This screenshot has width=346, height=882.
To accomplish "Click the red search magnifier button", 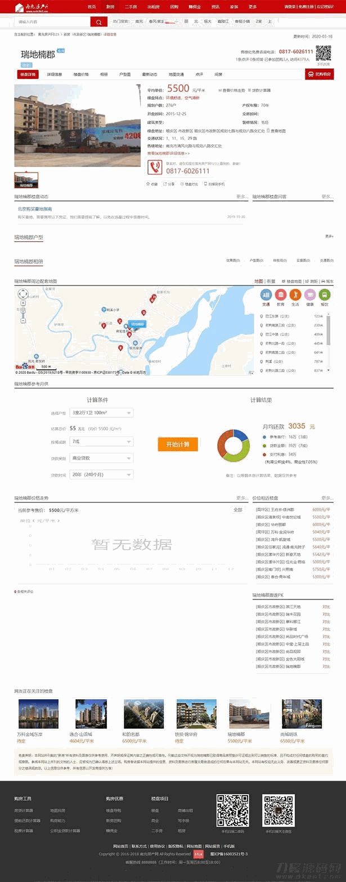I will pyautogui.click(x=98, y=22).
